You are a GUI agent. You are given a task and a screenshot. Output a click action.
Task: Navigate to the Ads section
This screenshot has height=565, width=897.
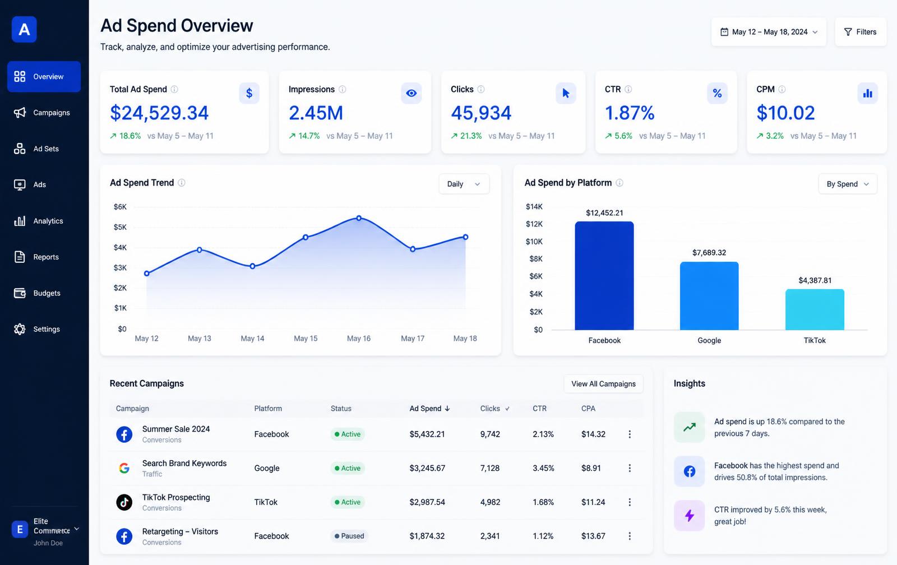pos(44,184)
